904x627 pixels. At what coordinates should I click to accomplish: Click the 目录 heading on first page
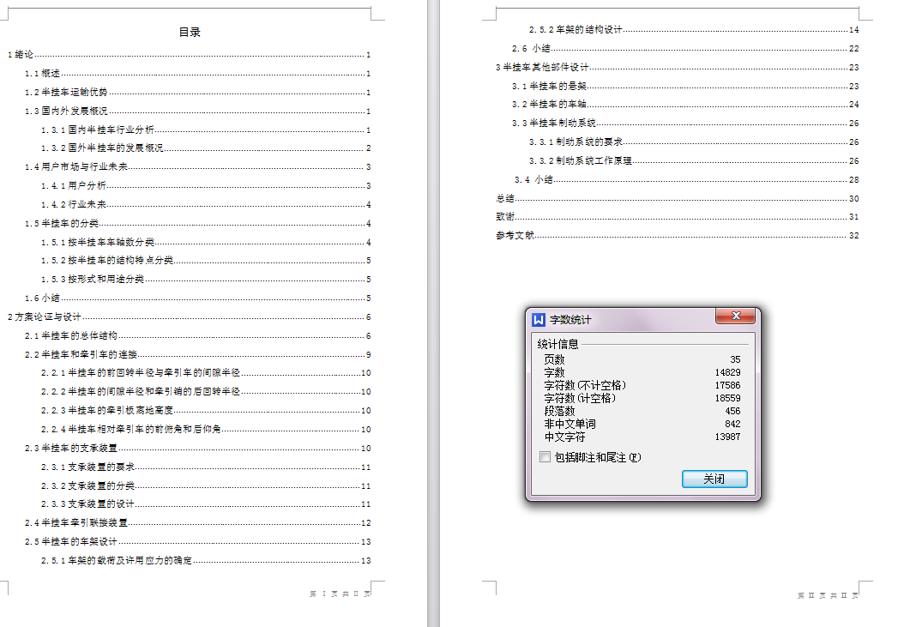[x=189, y=33]
